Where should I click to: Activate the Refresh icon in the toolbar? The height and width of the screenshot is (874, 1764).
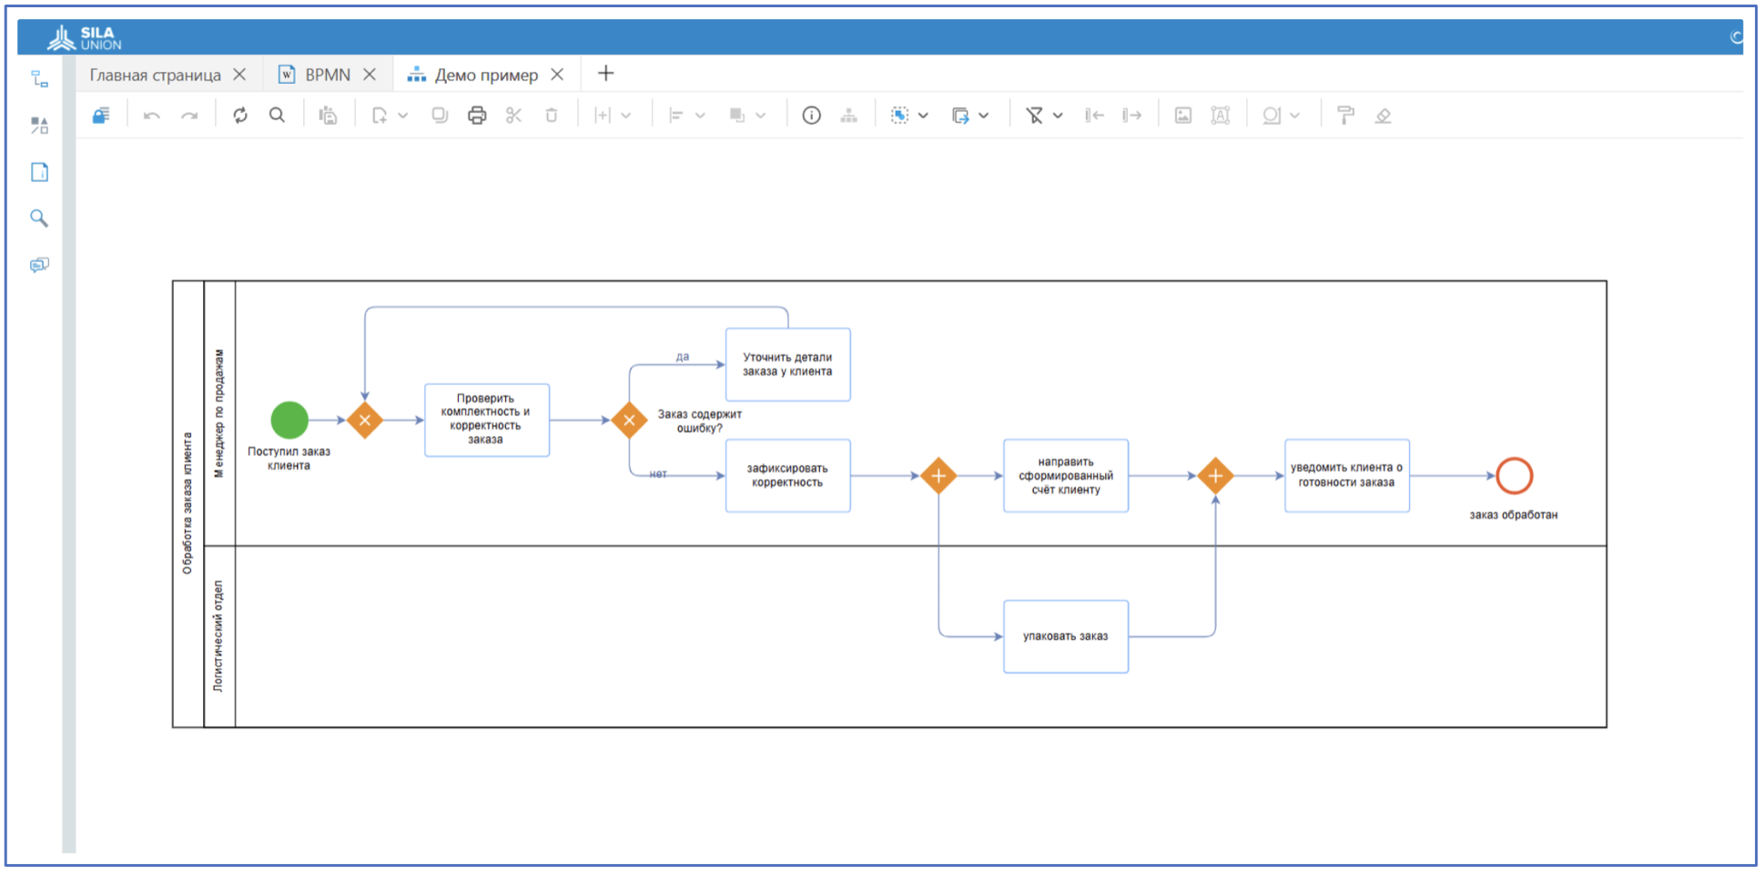[240, 115]
